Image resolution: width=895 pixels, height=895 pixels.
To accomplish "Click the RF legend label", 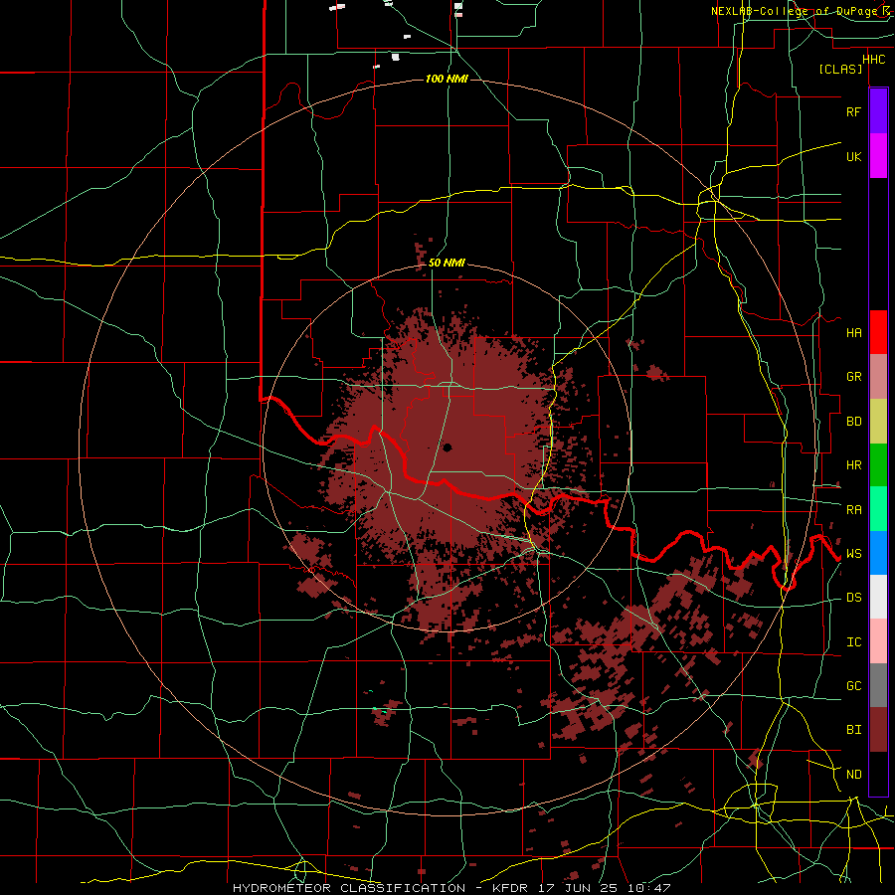I will (853, 111).
